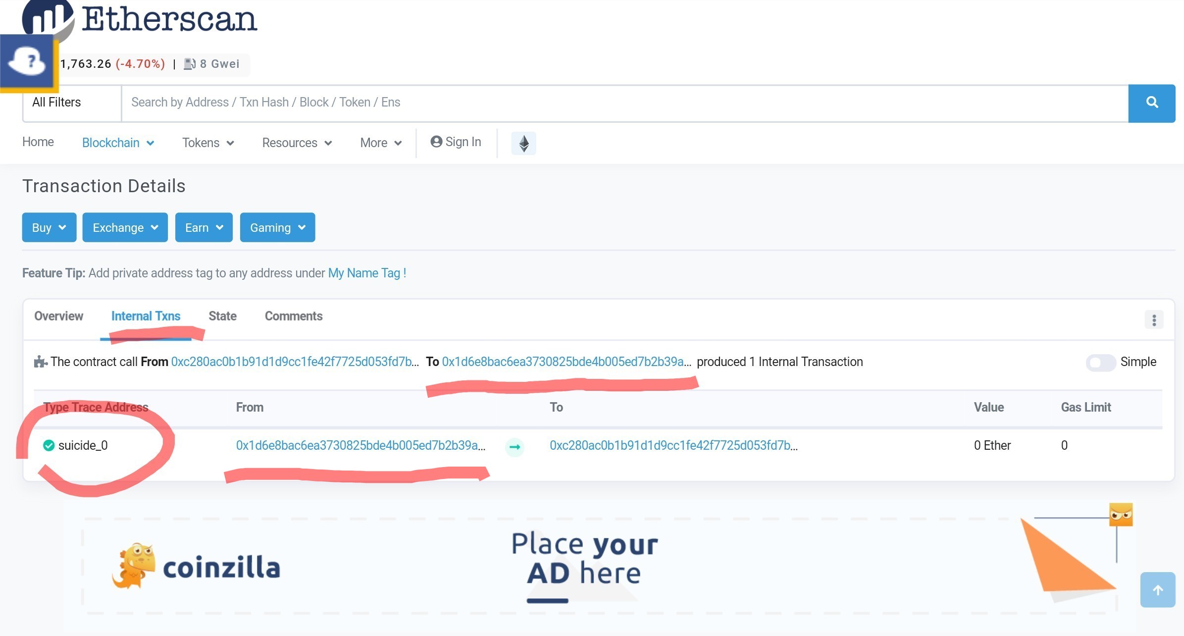1184x636 pixels.
Task: Click the Sign In link
Action: pyautogui.click(x=456, y=142)
